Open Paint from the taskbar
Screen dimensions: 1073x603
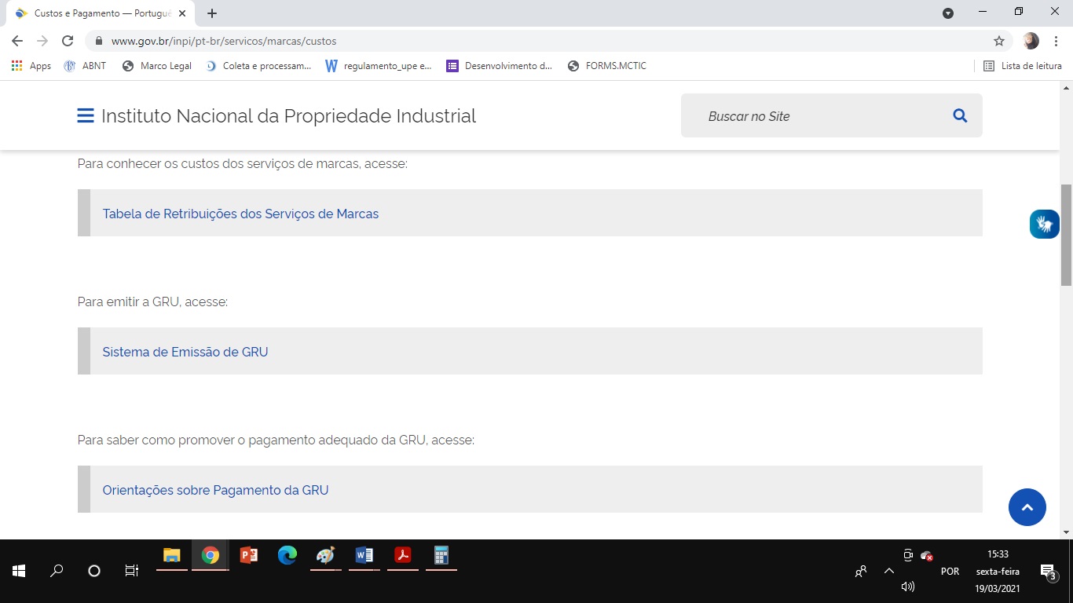(x=325, y=556)
